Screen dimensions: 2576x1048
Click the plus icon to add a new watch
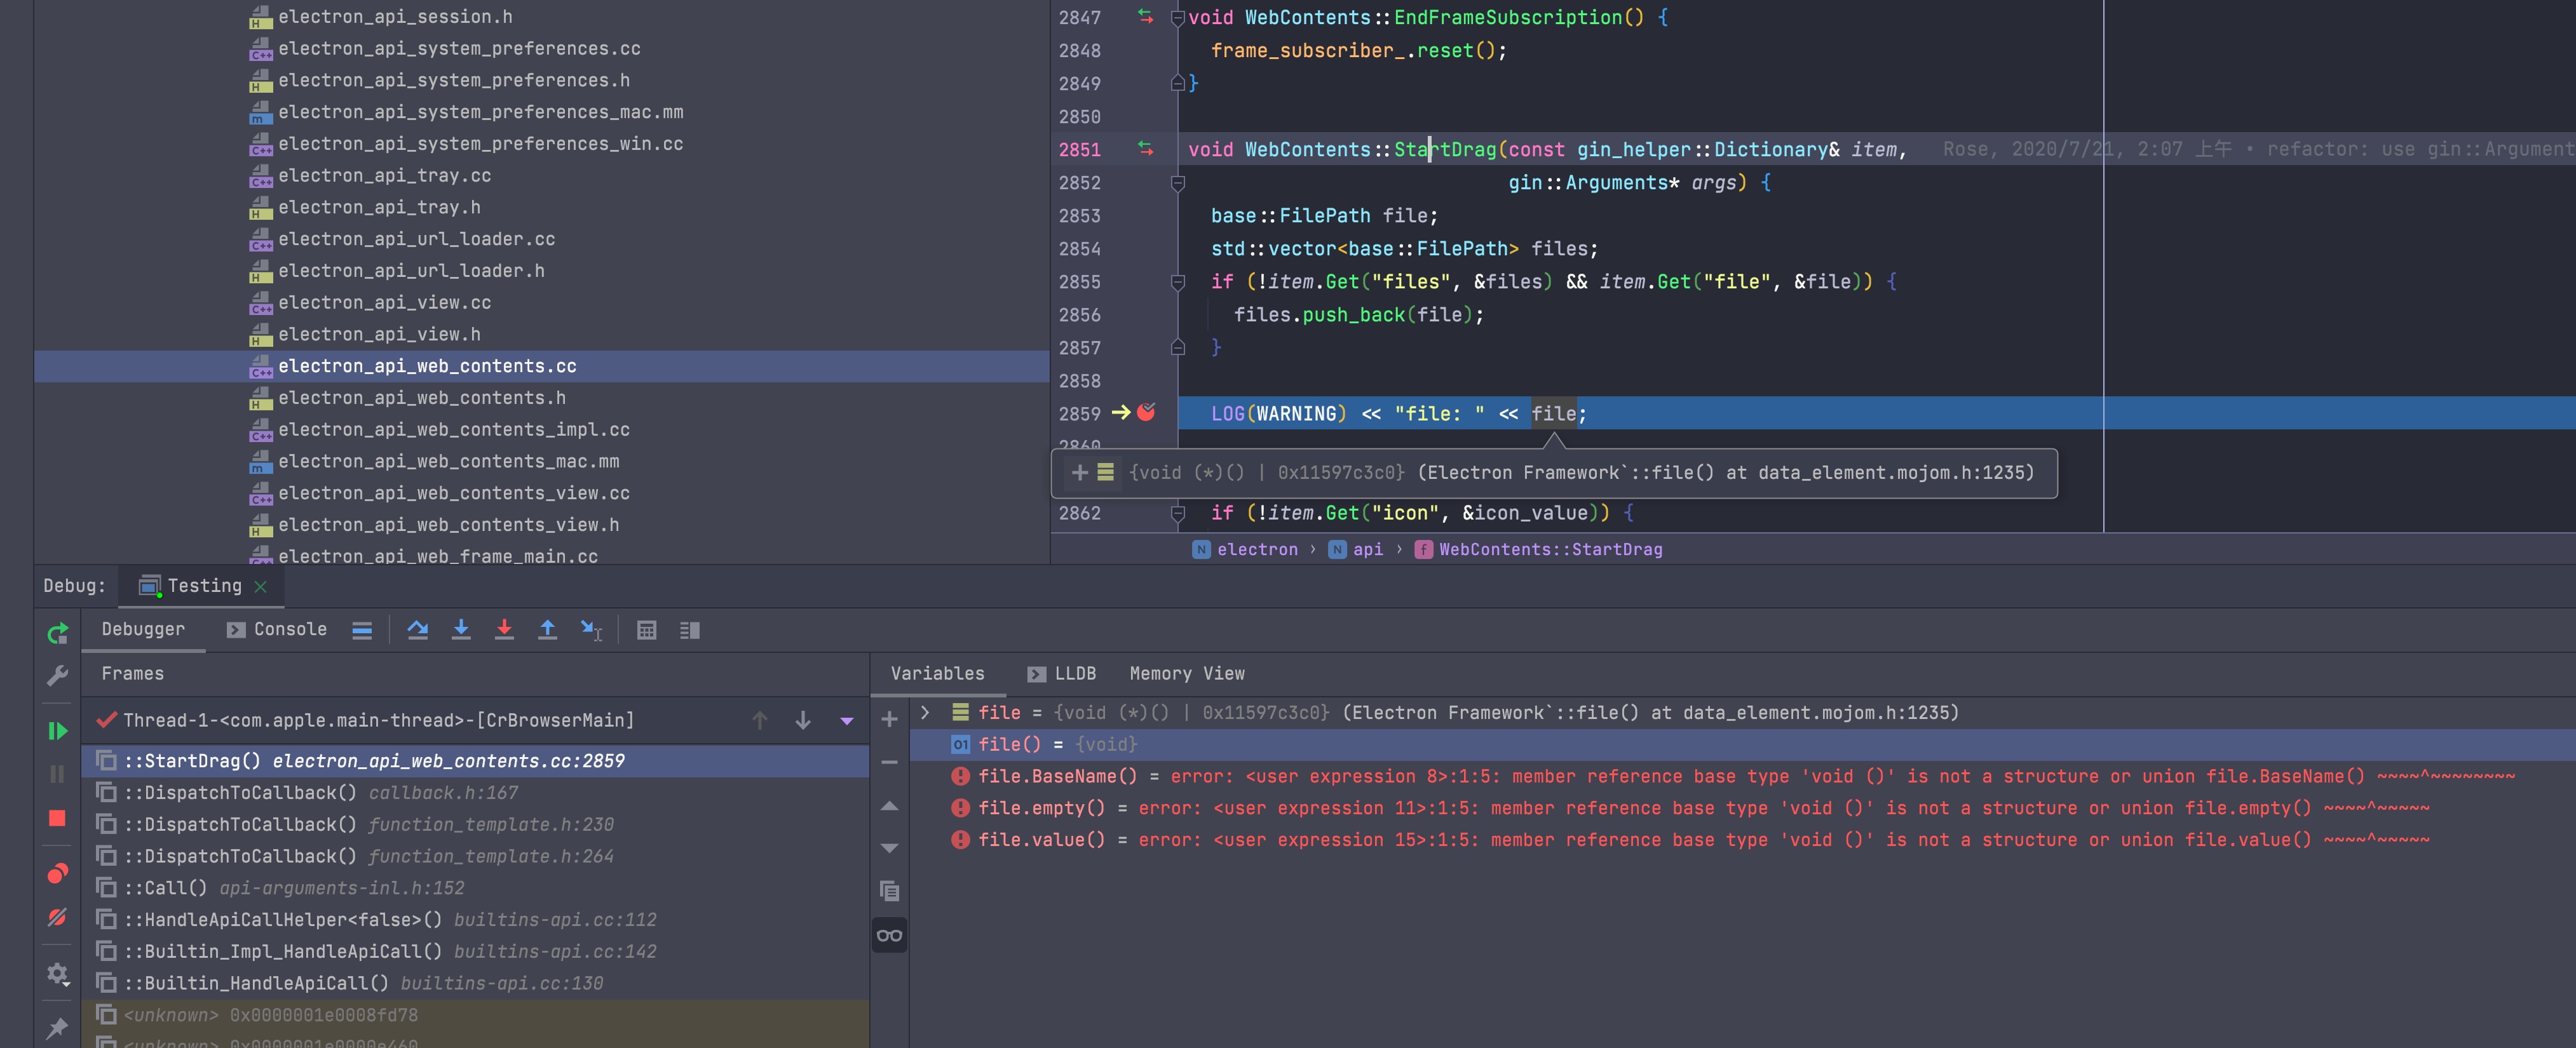click(x=889, y=719)
